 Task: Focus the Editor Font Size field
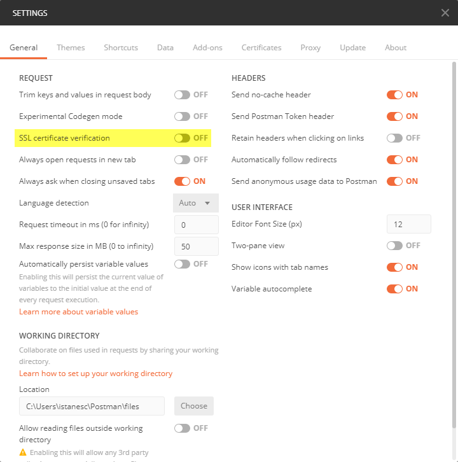[408, 224]
